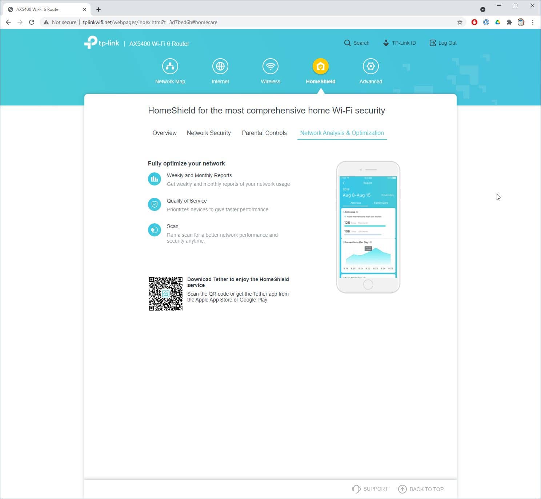Image resolution: width=541 pixels, height=499 pixels.
Task: Click the headset icon beside SUPPORT
Action: point(356,489)
